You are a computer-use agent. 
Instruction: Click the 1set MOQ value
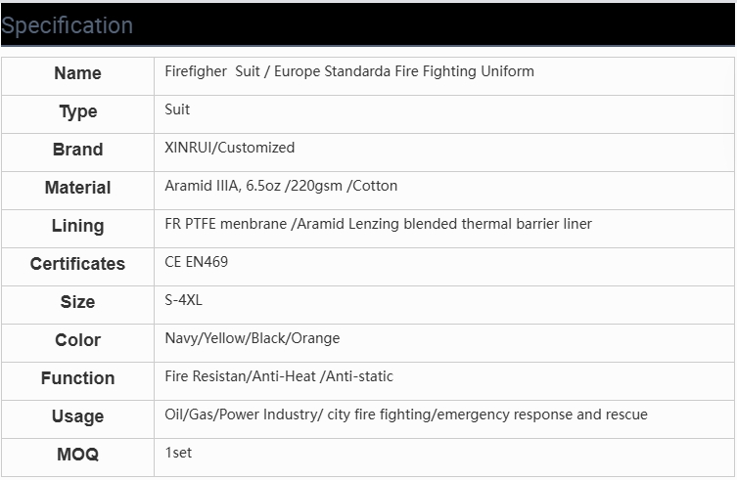point(180,453)
